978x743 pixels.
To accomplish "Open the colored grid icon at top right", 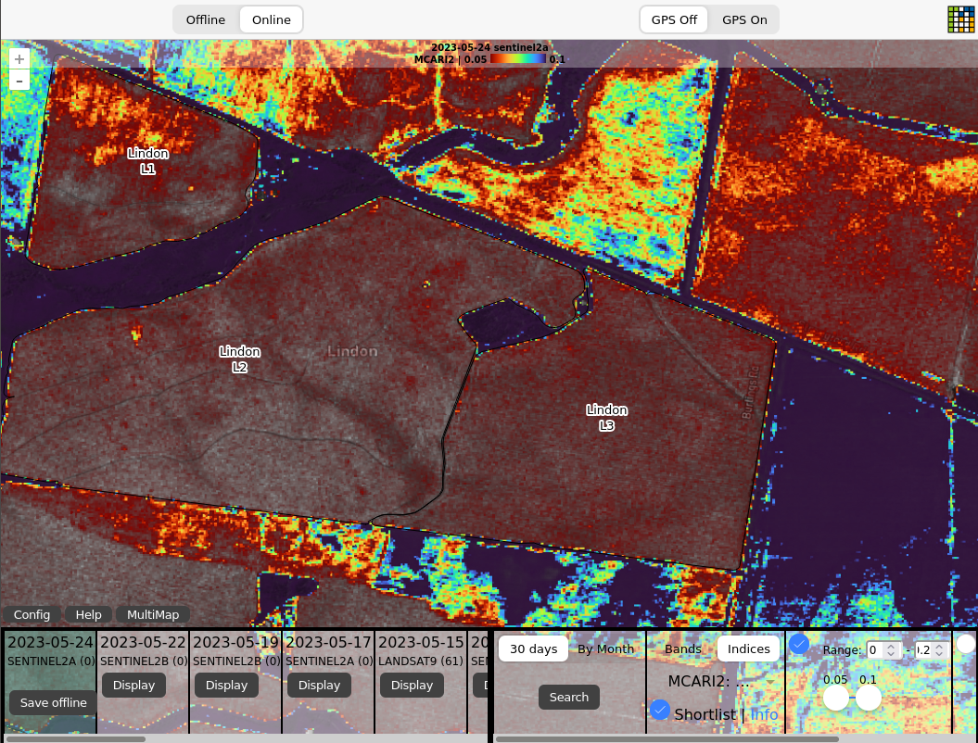I will point(960,19).
